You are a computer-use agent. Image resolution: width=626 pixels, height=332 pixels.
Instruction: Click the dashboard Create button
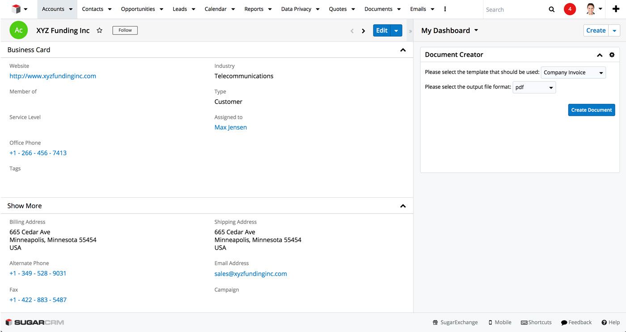(x=596, y=30)
